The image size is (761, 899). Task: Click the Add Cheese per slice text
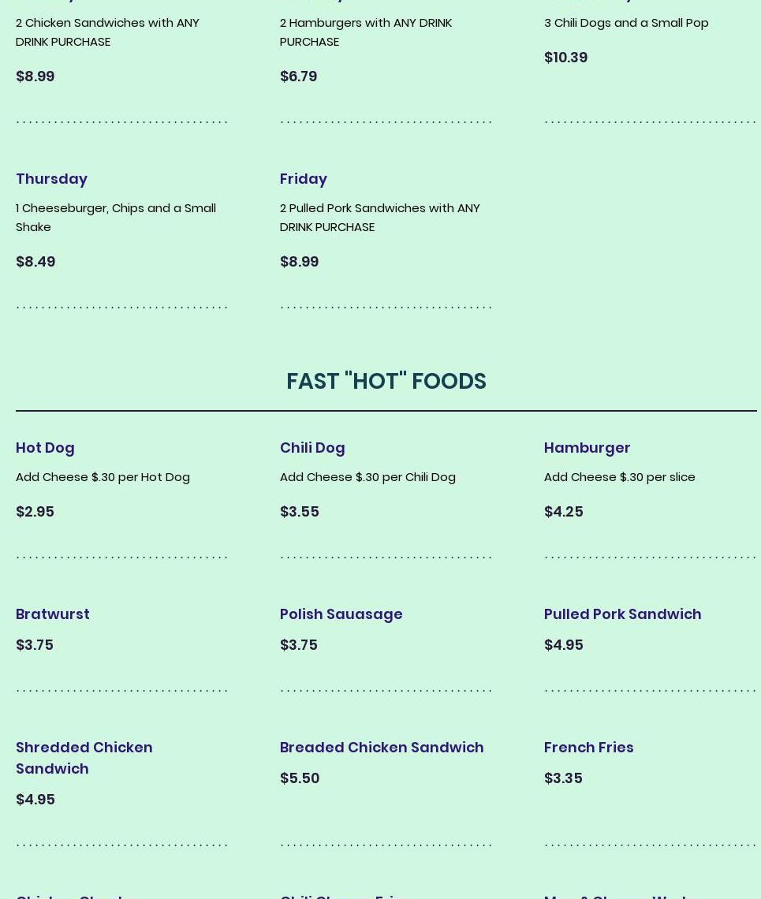619,477
